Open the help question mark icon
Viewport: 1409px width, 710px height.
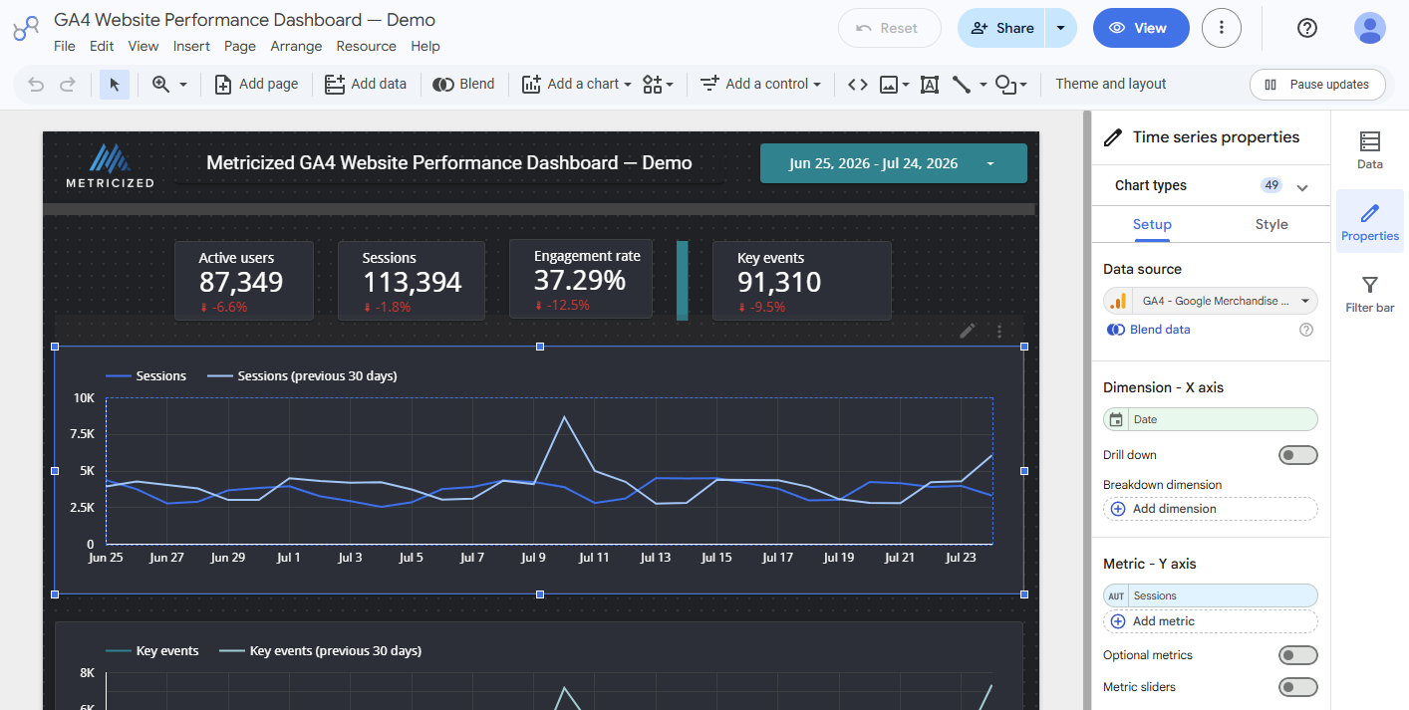[x=1307, y=28]
